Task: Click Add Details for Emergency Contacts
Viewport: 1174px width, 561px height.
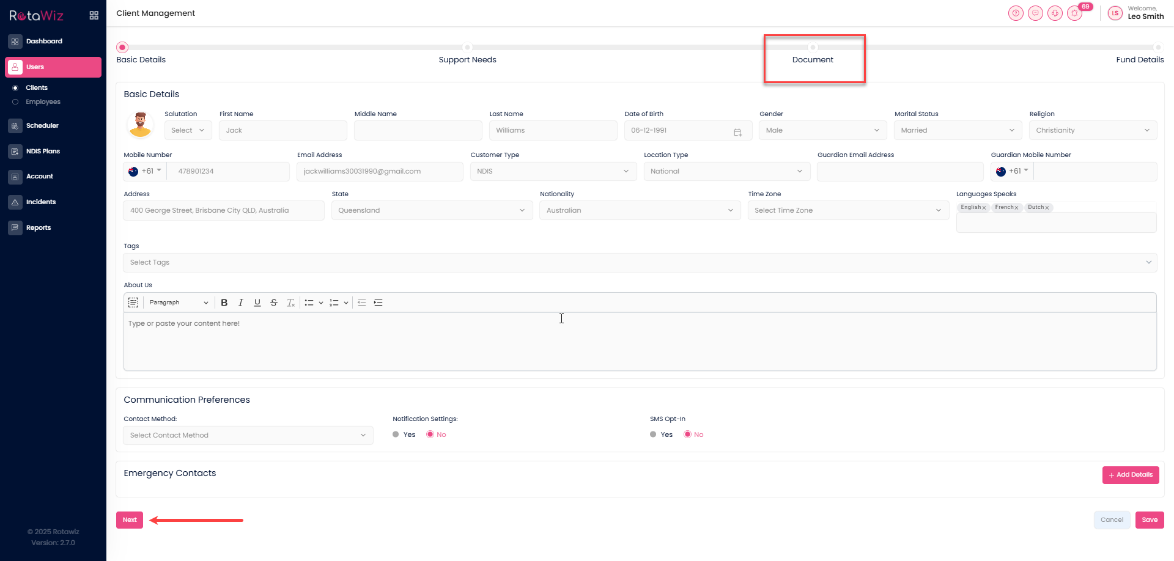Action: click(x=1130, y=475)
